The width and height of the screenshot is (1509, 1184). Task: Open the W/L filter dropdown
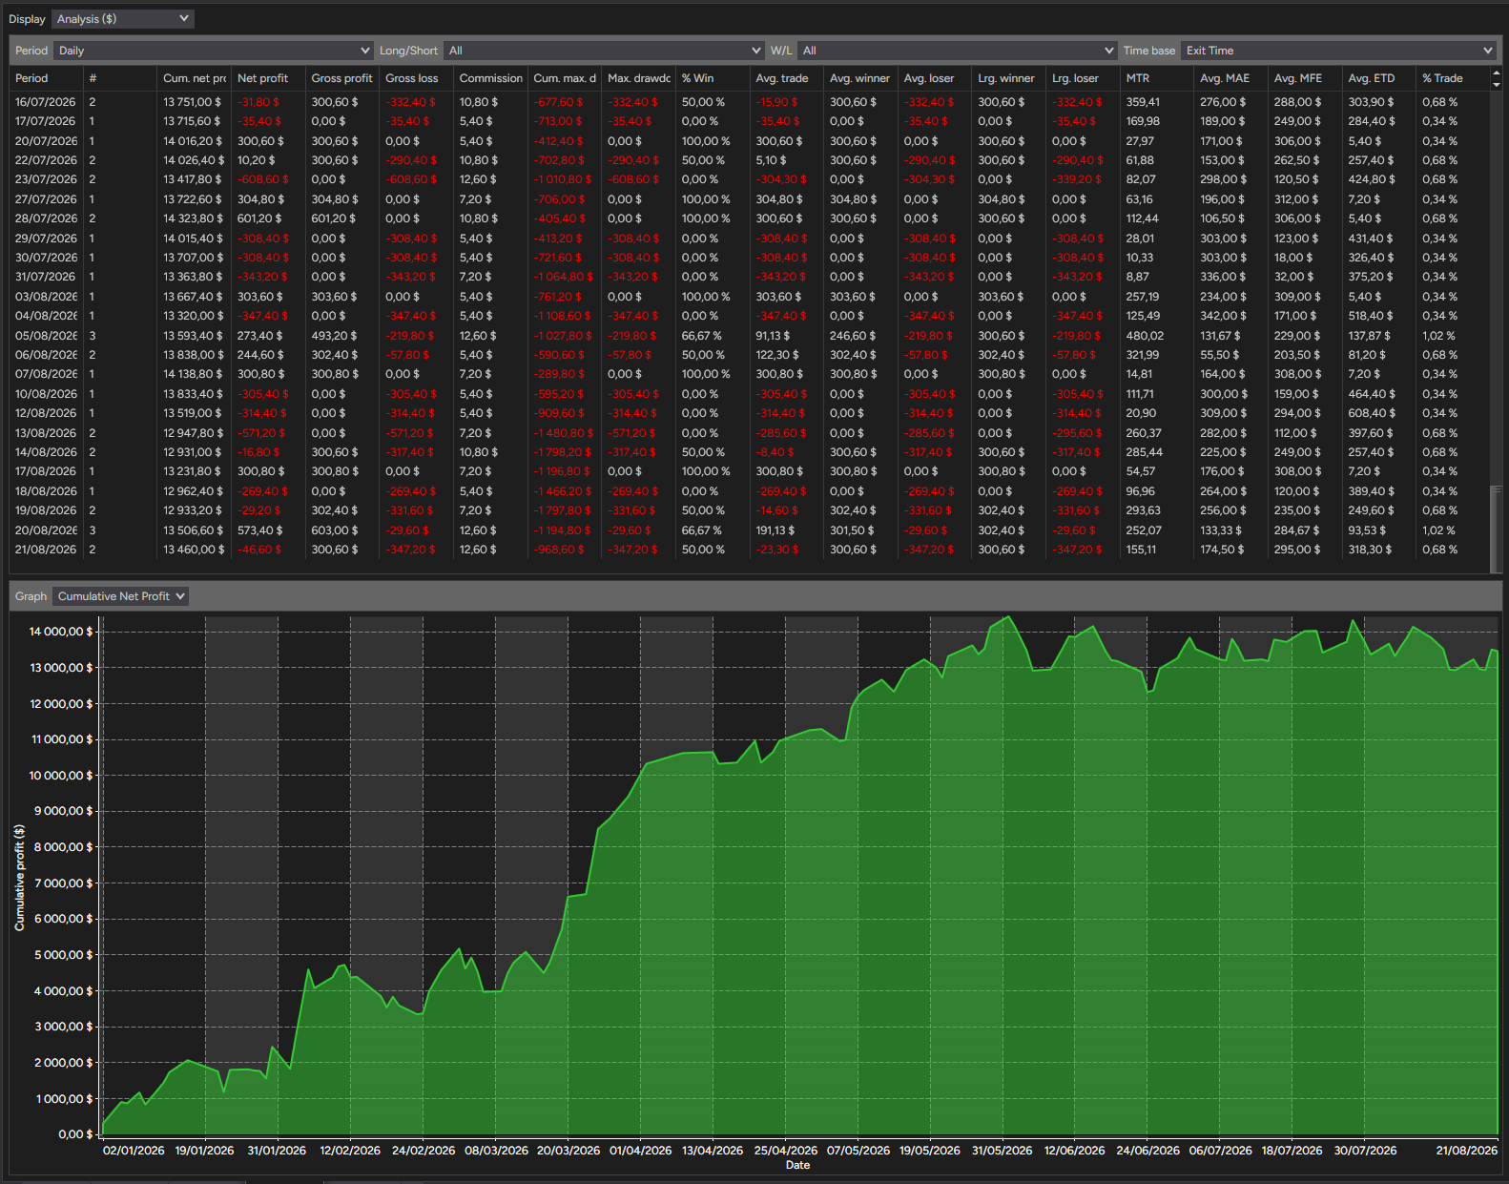click(x=957, y=51)
